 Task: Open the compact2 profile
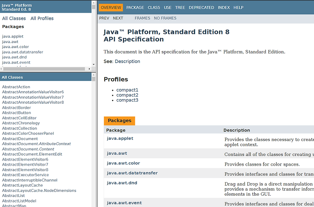[x=127, y=95]
